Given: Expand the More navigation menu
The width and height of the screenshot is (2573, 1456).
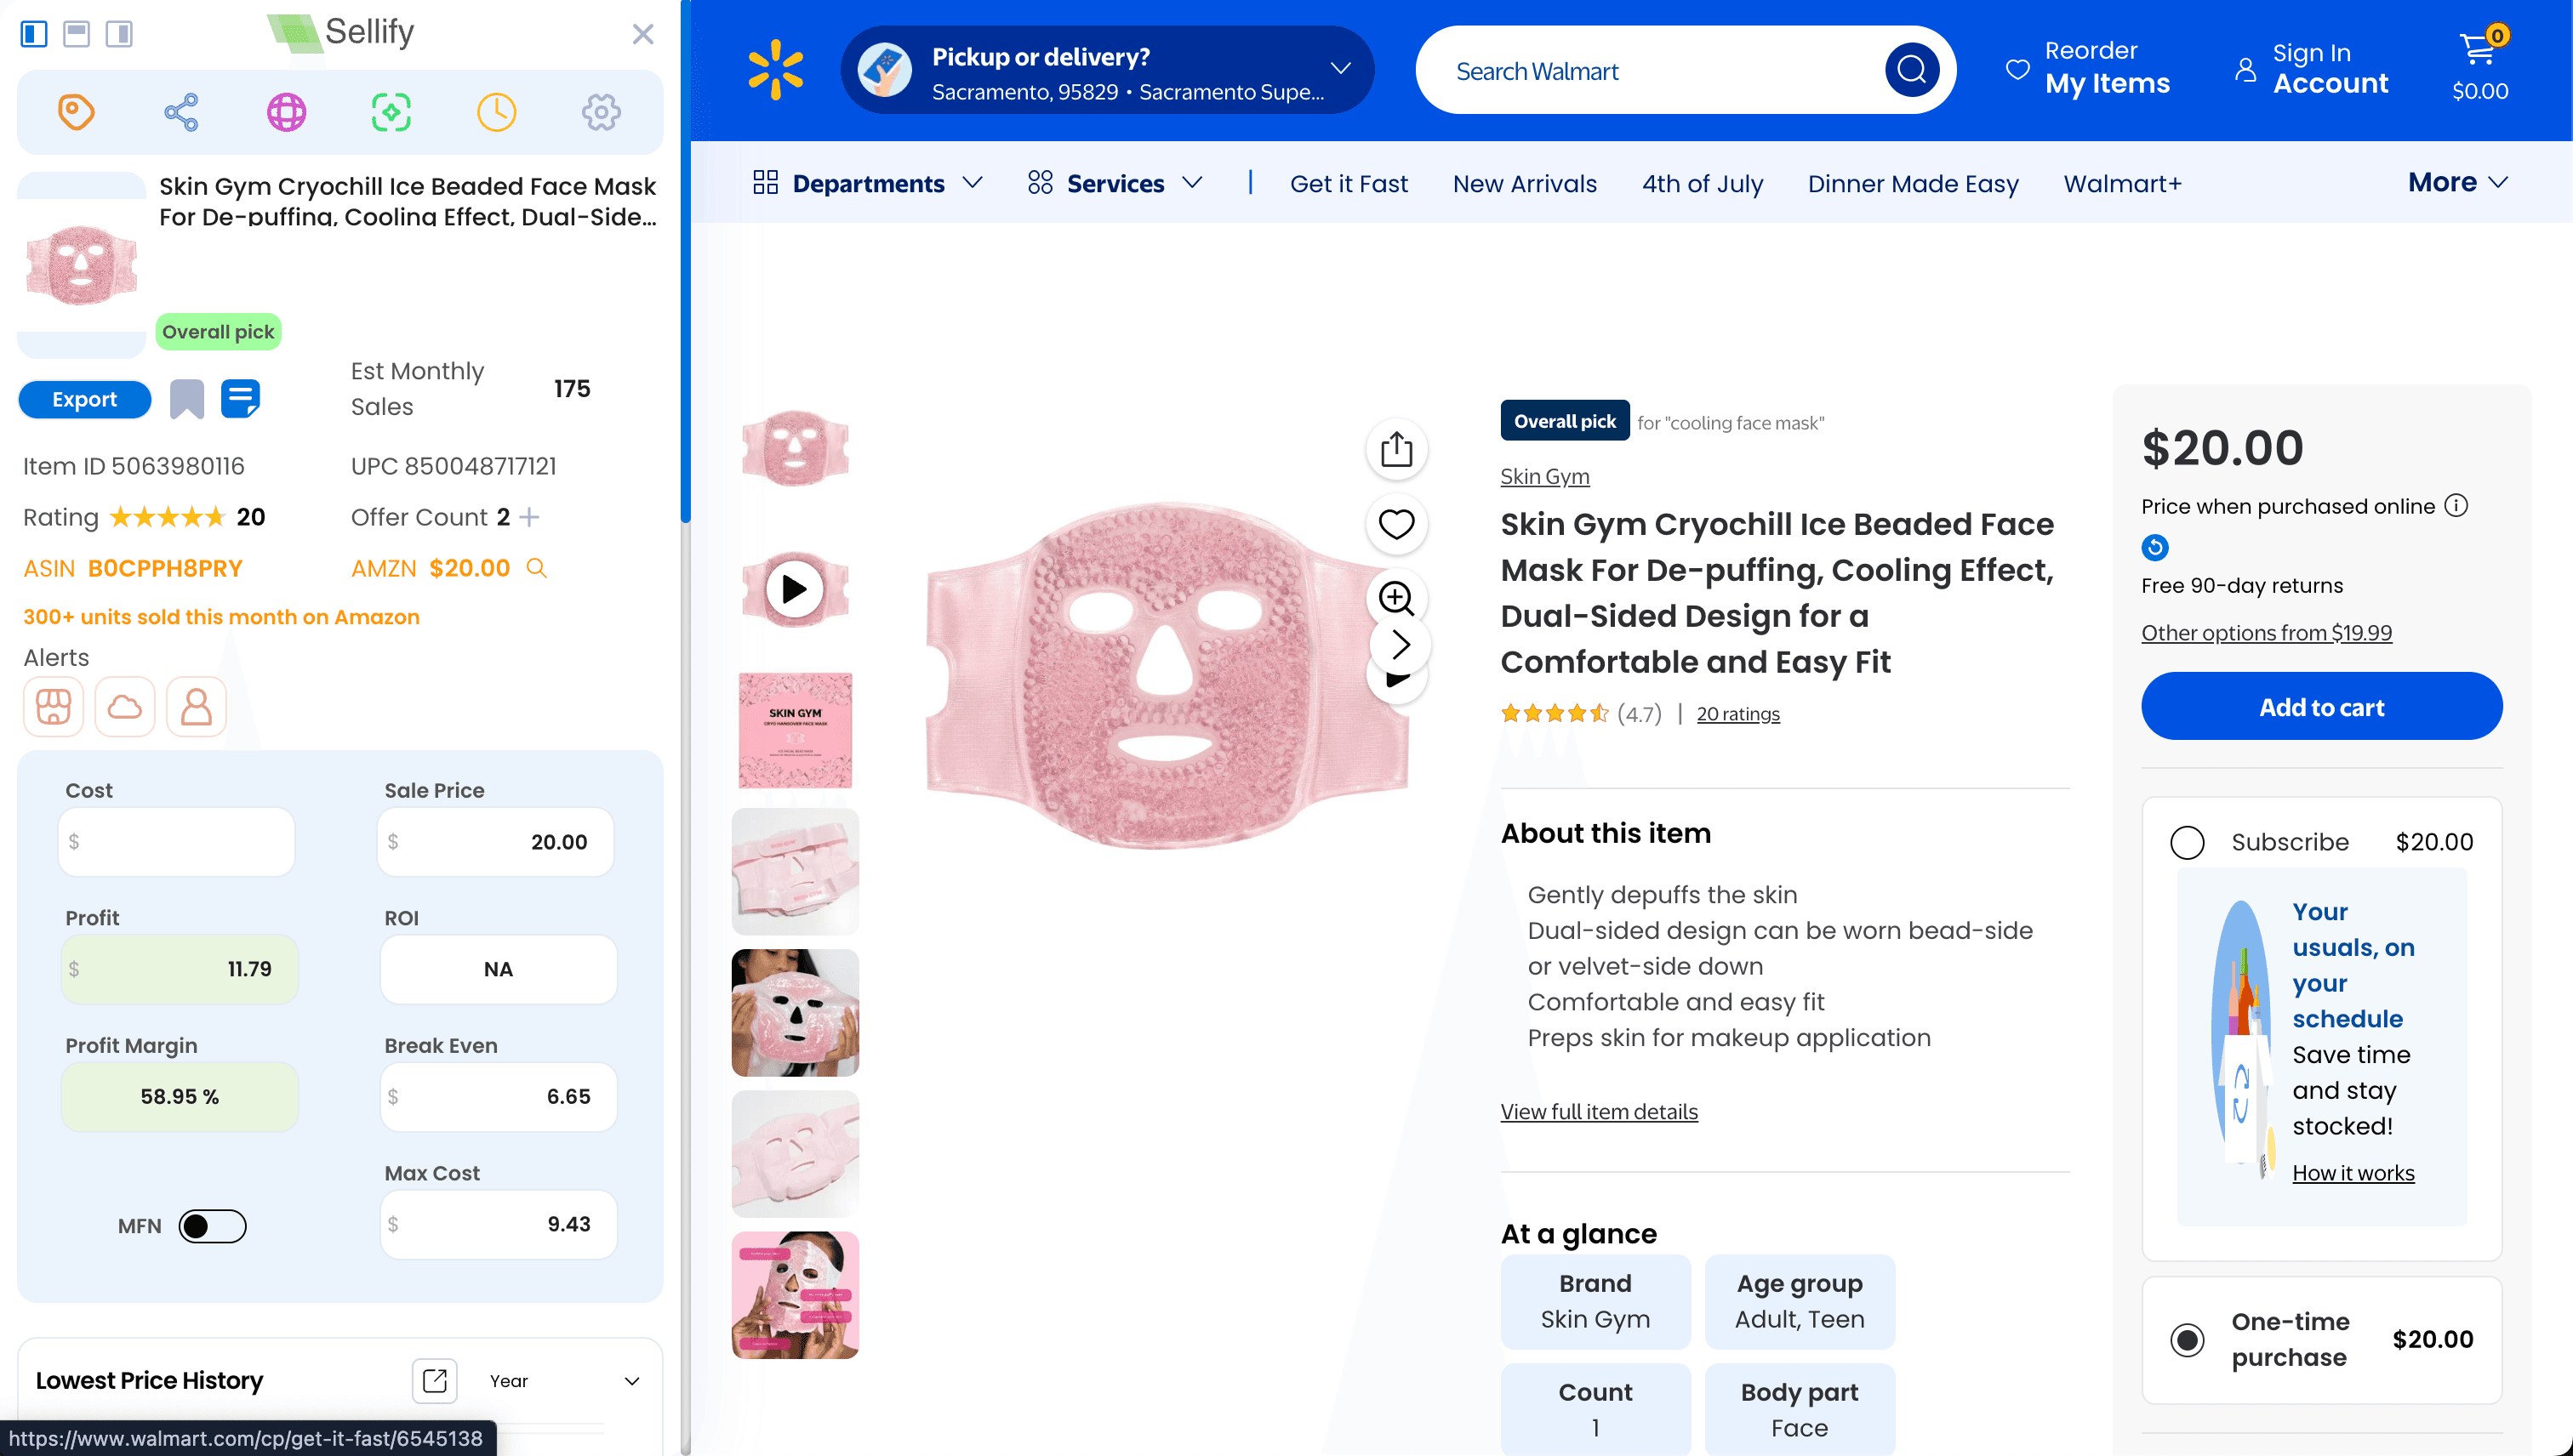Looking at the screenshot, I should tap(2457, 182).
